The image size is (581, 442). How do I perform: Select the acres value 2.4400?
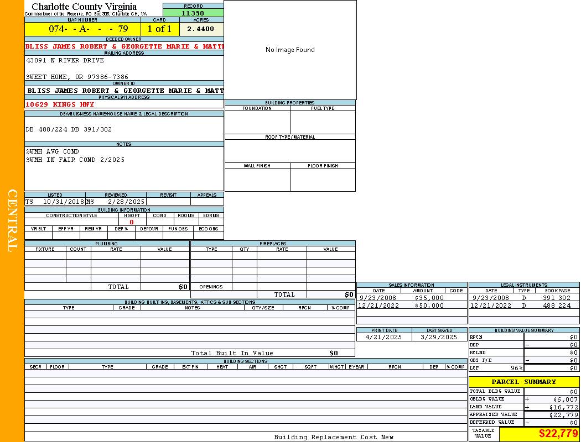(x=201, y=29)
